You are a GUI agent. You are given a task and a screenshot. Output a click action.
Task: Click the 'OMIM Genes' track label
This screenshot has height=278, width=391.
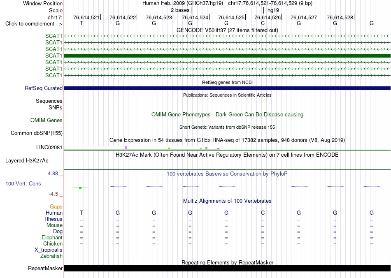(46, 120)
